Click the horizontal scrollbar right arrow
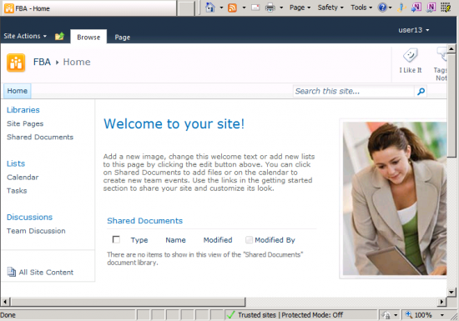 click(x=442, y=302)
